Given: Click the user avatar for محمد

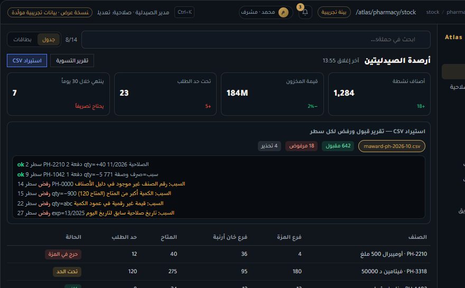Looking at the screenshot, I should pyautogui.click(x=283, y=12).
